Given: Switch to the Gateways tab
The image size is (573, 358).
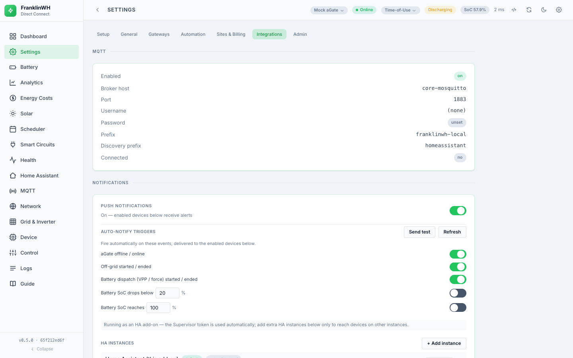Looking at the screenshot, I should (x=159, y=34).
